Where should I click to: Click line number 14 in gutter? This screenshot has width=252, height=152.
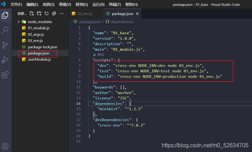point(78,104)
